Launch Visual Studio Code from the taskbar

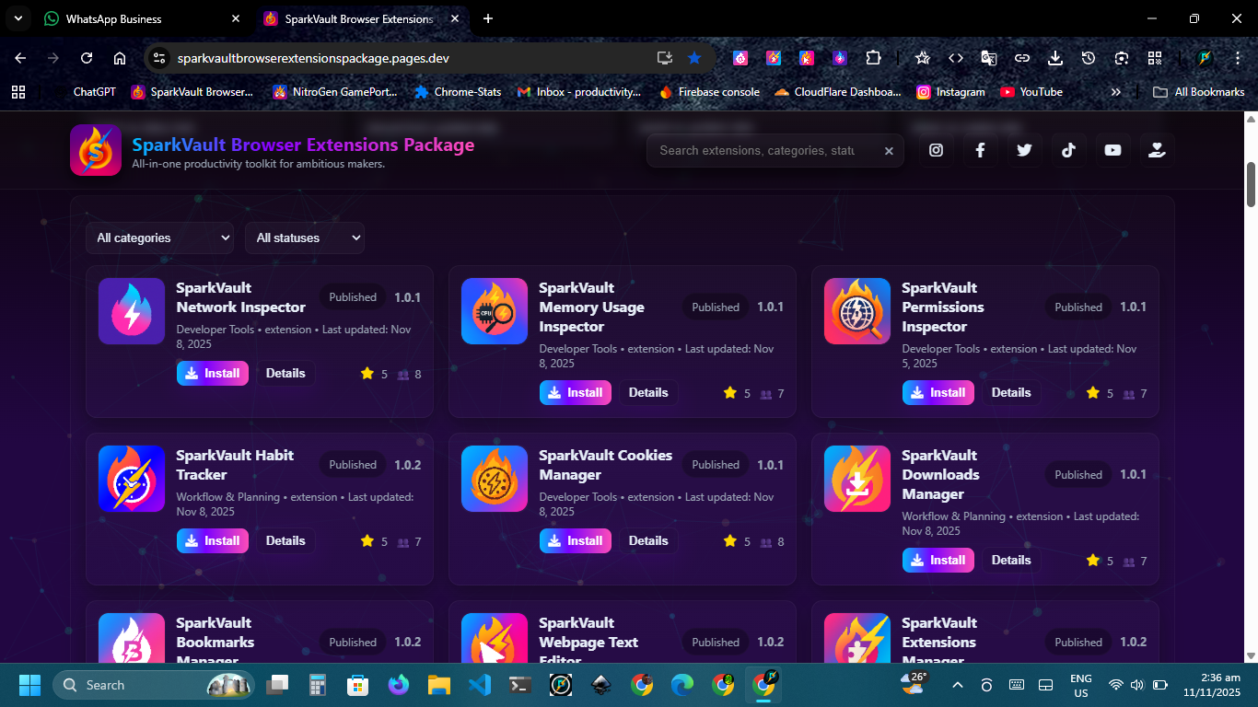(479, 685)
